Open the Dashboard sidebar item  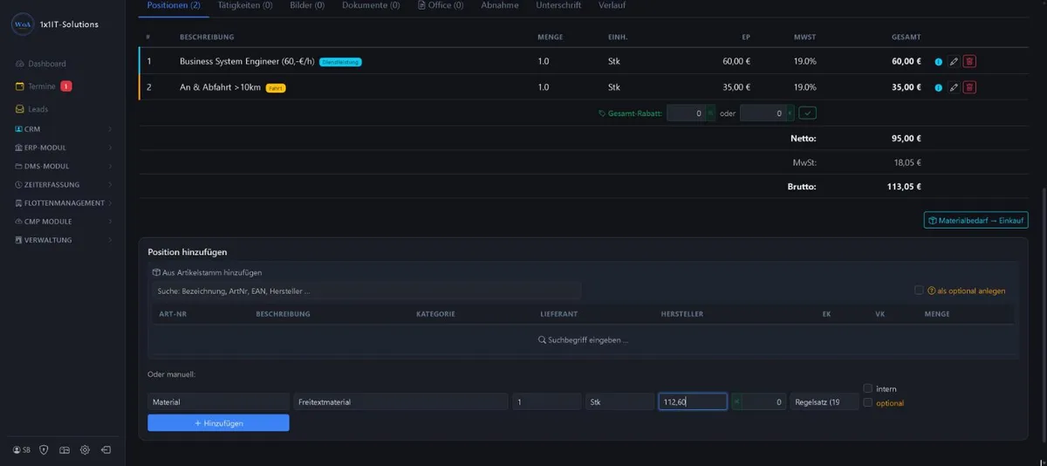tap(40, 64)
